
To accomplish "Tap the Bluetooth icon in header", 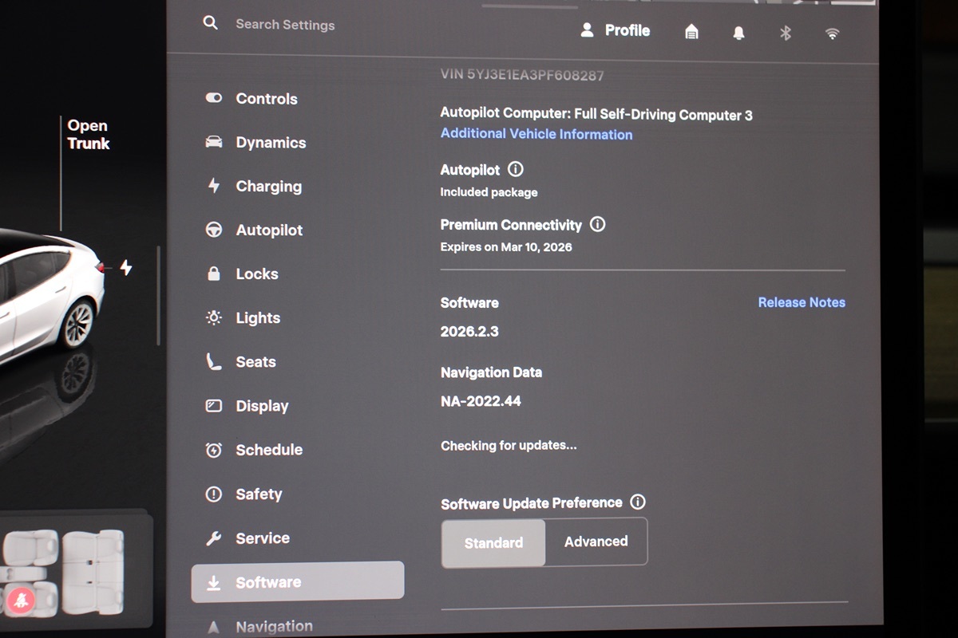I will [786, 33].
